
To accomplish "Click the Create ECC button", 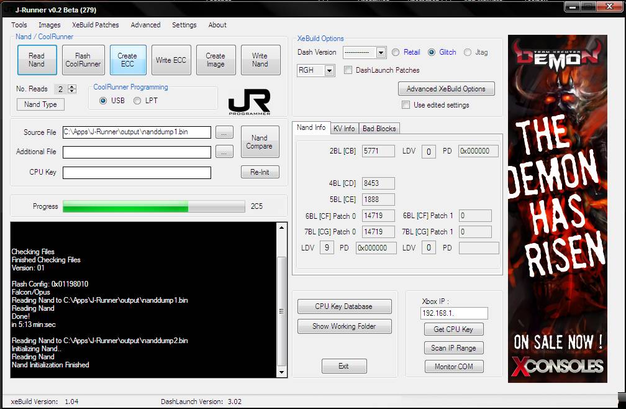I will [128, 60].
